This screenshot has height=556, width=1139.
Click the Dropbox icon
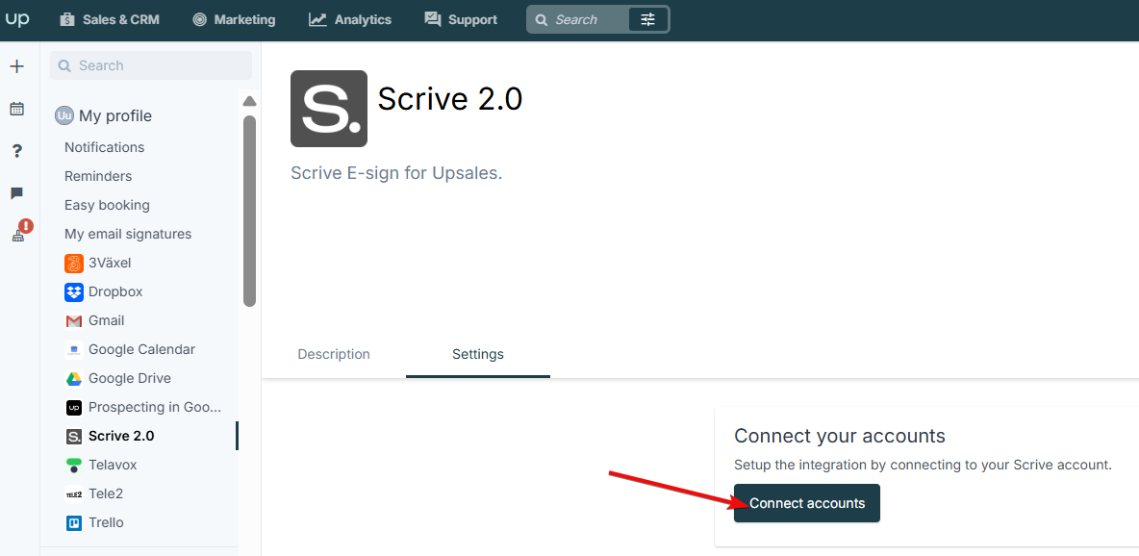73,292
